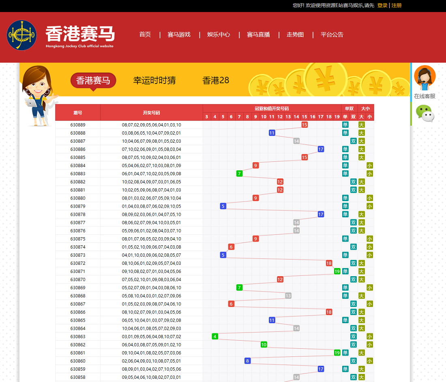Click the green WeChat chat icon
Screen dimensions: 446x382
click(x=425, y=114)
